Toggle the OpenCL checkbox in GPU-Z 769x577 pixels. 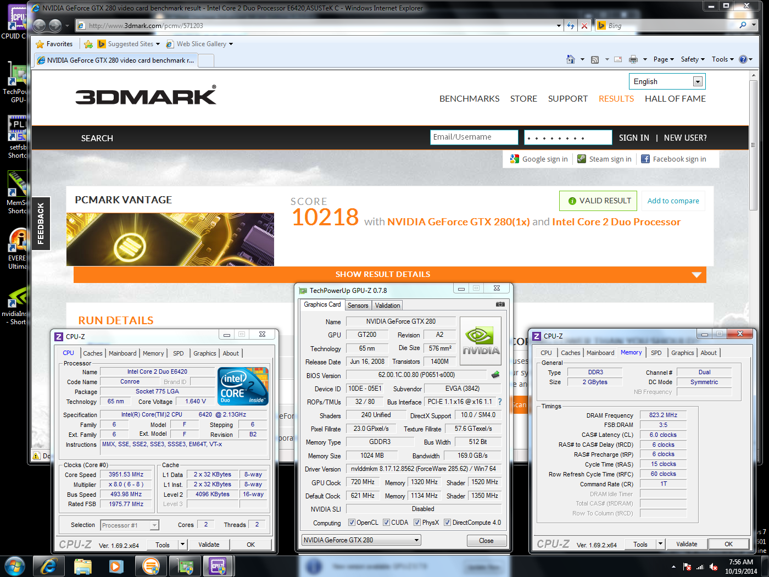pos(352,523)
